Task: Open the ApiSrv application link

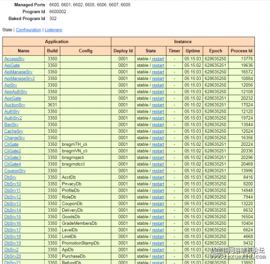Action: (x=11, y=85)
